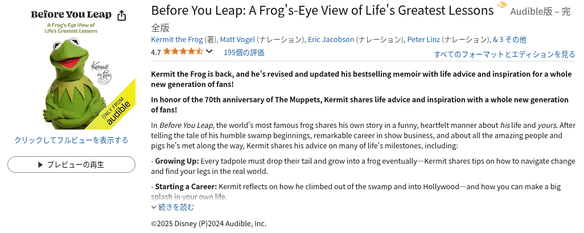
Task: Click the star rating icons
Action: (183, 52)
